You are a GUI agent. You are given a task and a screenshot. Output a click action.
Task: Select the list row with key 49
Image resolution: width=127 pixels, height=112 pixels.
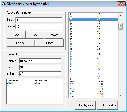click(x=94, y=67)
